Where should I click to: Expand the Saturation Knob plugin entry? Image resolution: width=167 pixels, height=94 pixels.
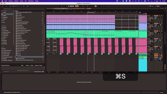[x=15, y=58]
